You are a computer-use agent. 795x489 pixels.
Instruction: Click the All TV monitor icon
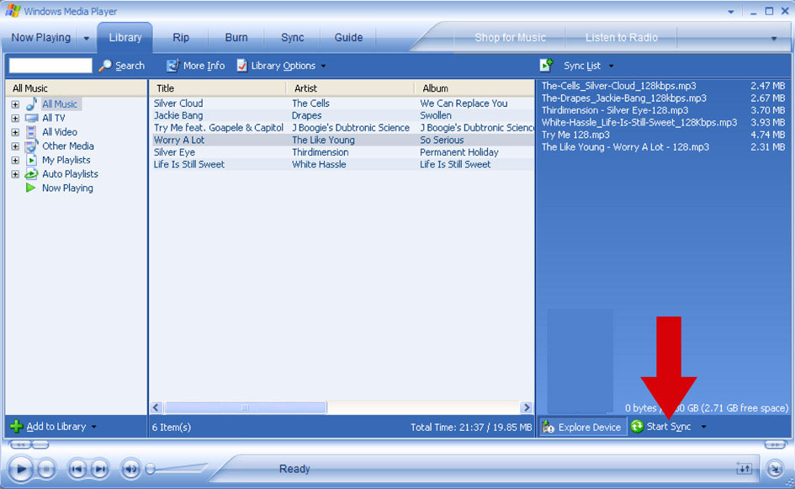tap(31, 118)
